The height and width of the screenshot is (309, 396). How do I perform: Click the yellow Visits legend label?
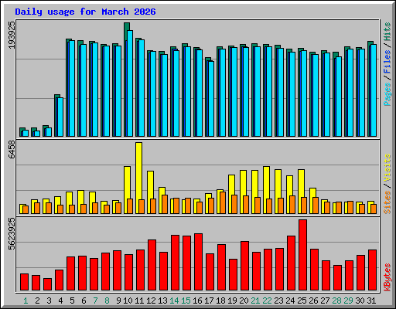pos(387,168)
